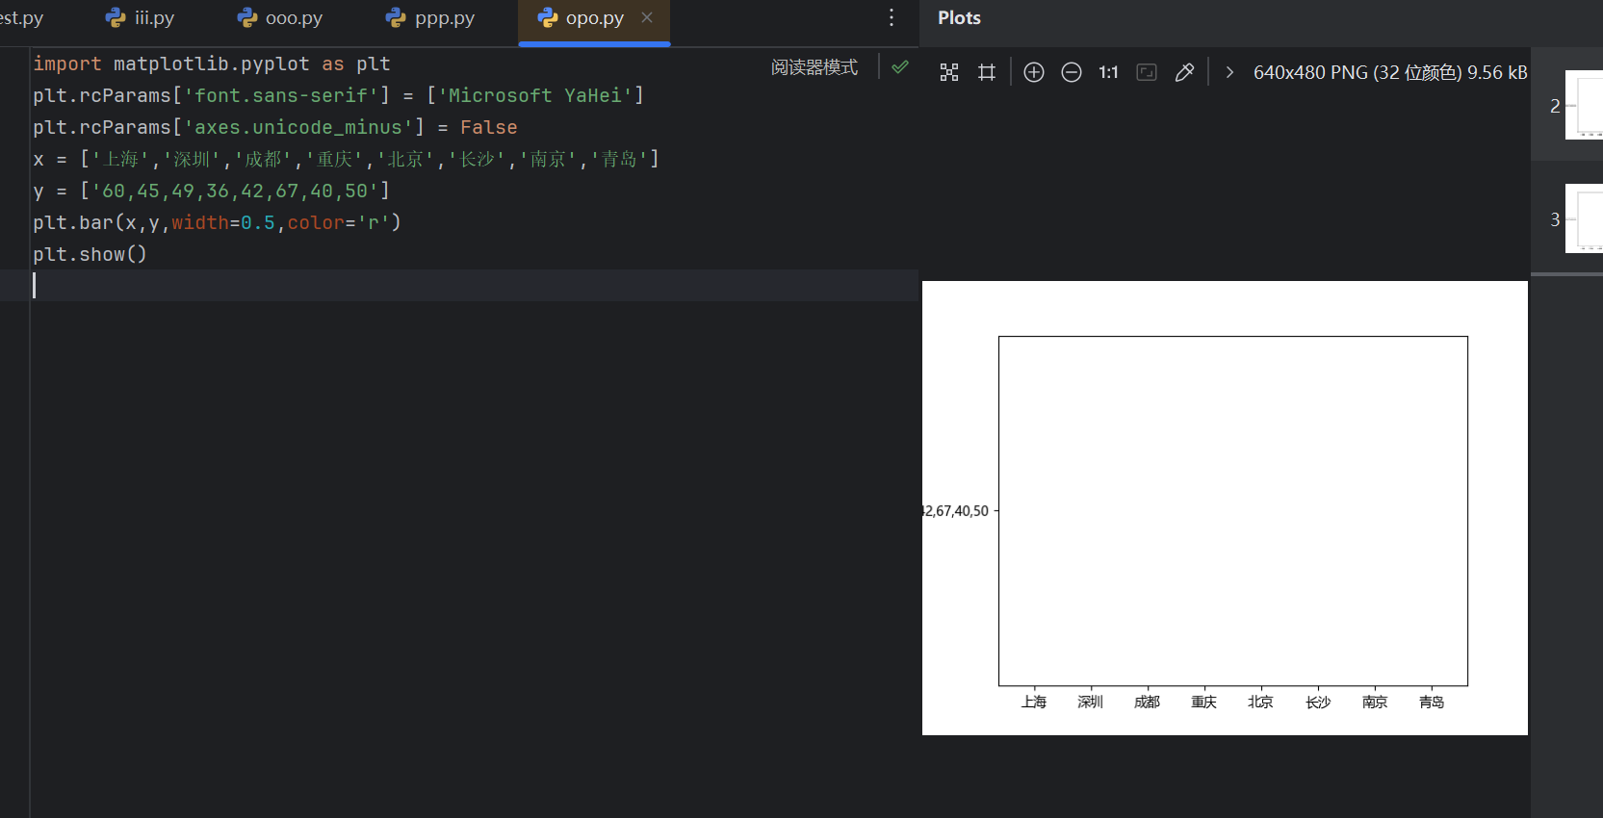
Task: Switch to the iii.py tab
Action: point(140,18)
